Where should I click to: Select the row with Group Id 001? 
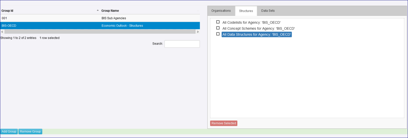tap(51, 18)
